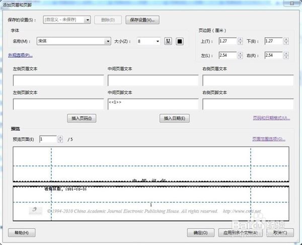
Task: Click the 保存设置 button
Action: pyautogui.click(x=142, y=20)
